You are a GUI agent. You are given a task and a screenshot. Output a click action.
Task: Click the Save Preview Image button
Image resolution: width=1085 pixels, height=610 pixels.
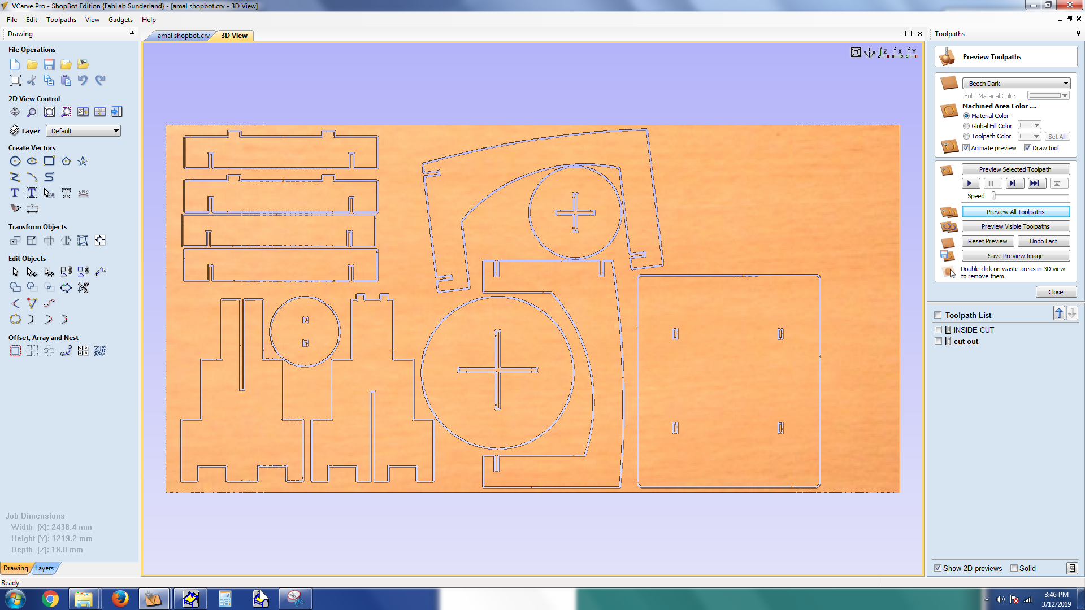pyautogui.click(x=1015, y=256)
